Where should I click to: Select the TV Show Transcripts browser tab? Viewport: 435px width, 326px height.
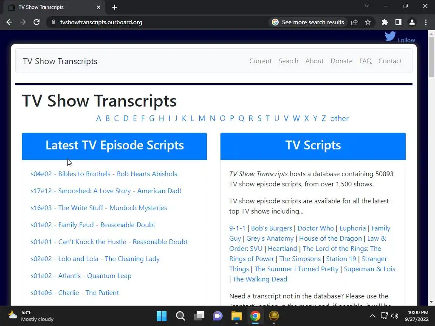(54, 7)
